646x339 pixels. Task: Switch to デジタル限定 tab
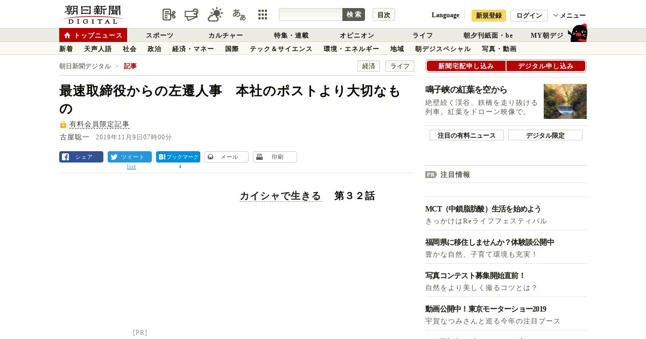pos(545,135)
